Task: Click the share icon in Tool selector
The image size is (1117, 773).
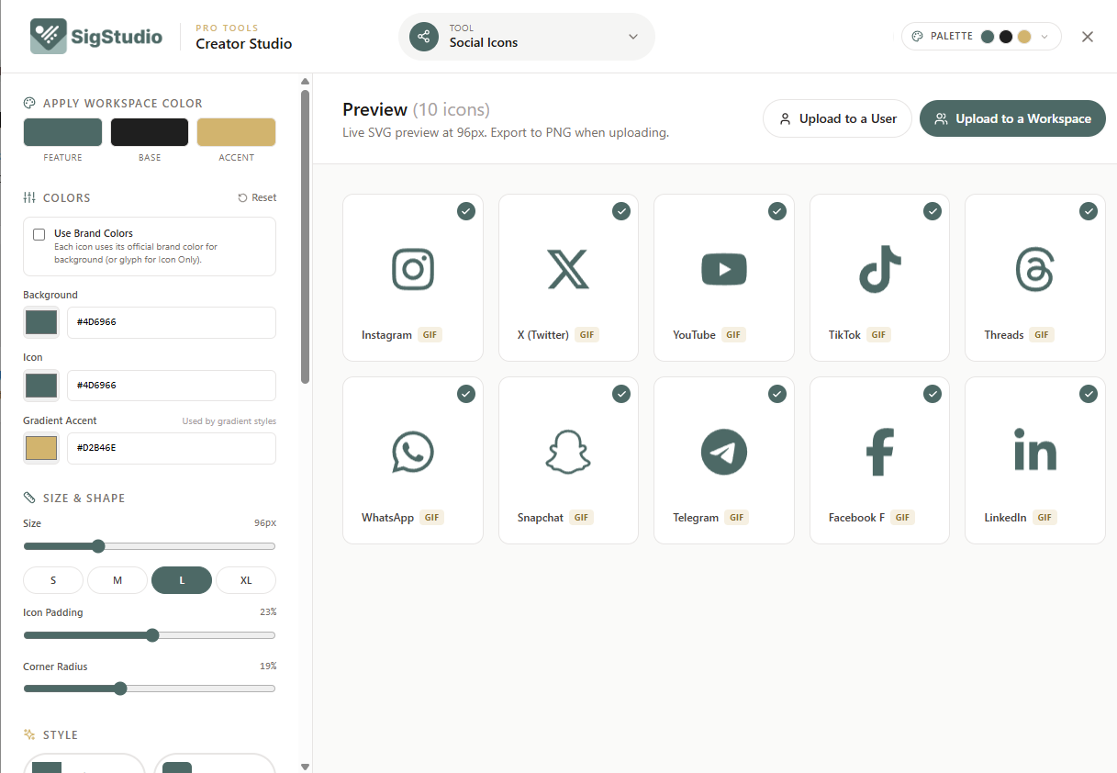Action: point(423,37)
